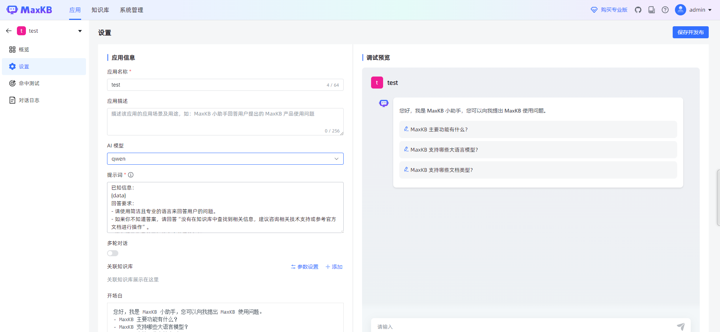Screen dimensions: 720x332
Task: Click the back arrow beside test
Action: tap(9, 31)
